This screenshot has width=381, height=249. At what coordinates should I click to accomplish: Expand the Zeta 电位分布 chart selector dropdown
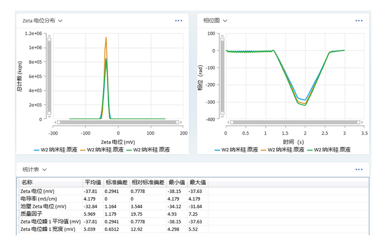click(x=60, y=21)
